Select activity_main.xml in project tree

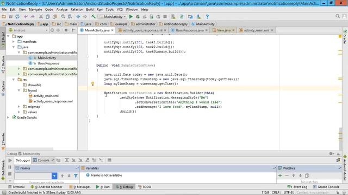point(46,96)
